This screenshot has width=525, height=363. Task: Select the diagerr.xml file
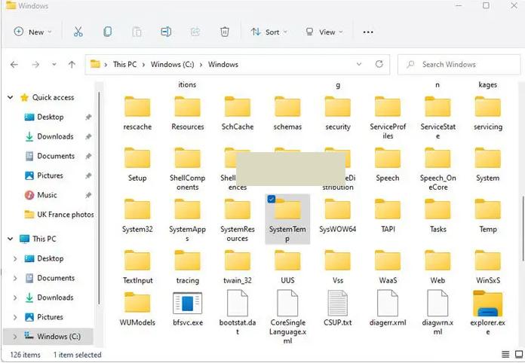(388, 308)
